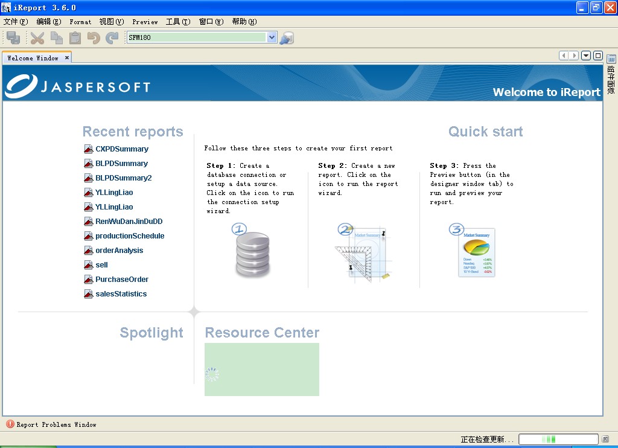Click the Step 3 preview report icon
The height and width of the screenshot is (448, 618).
tap(473, 251)
